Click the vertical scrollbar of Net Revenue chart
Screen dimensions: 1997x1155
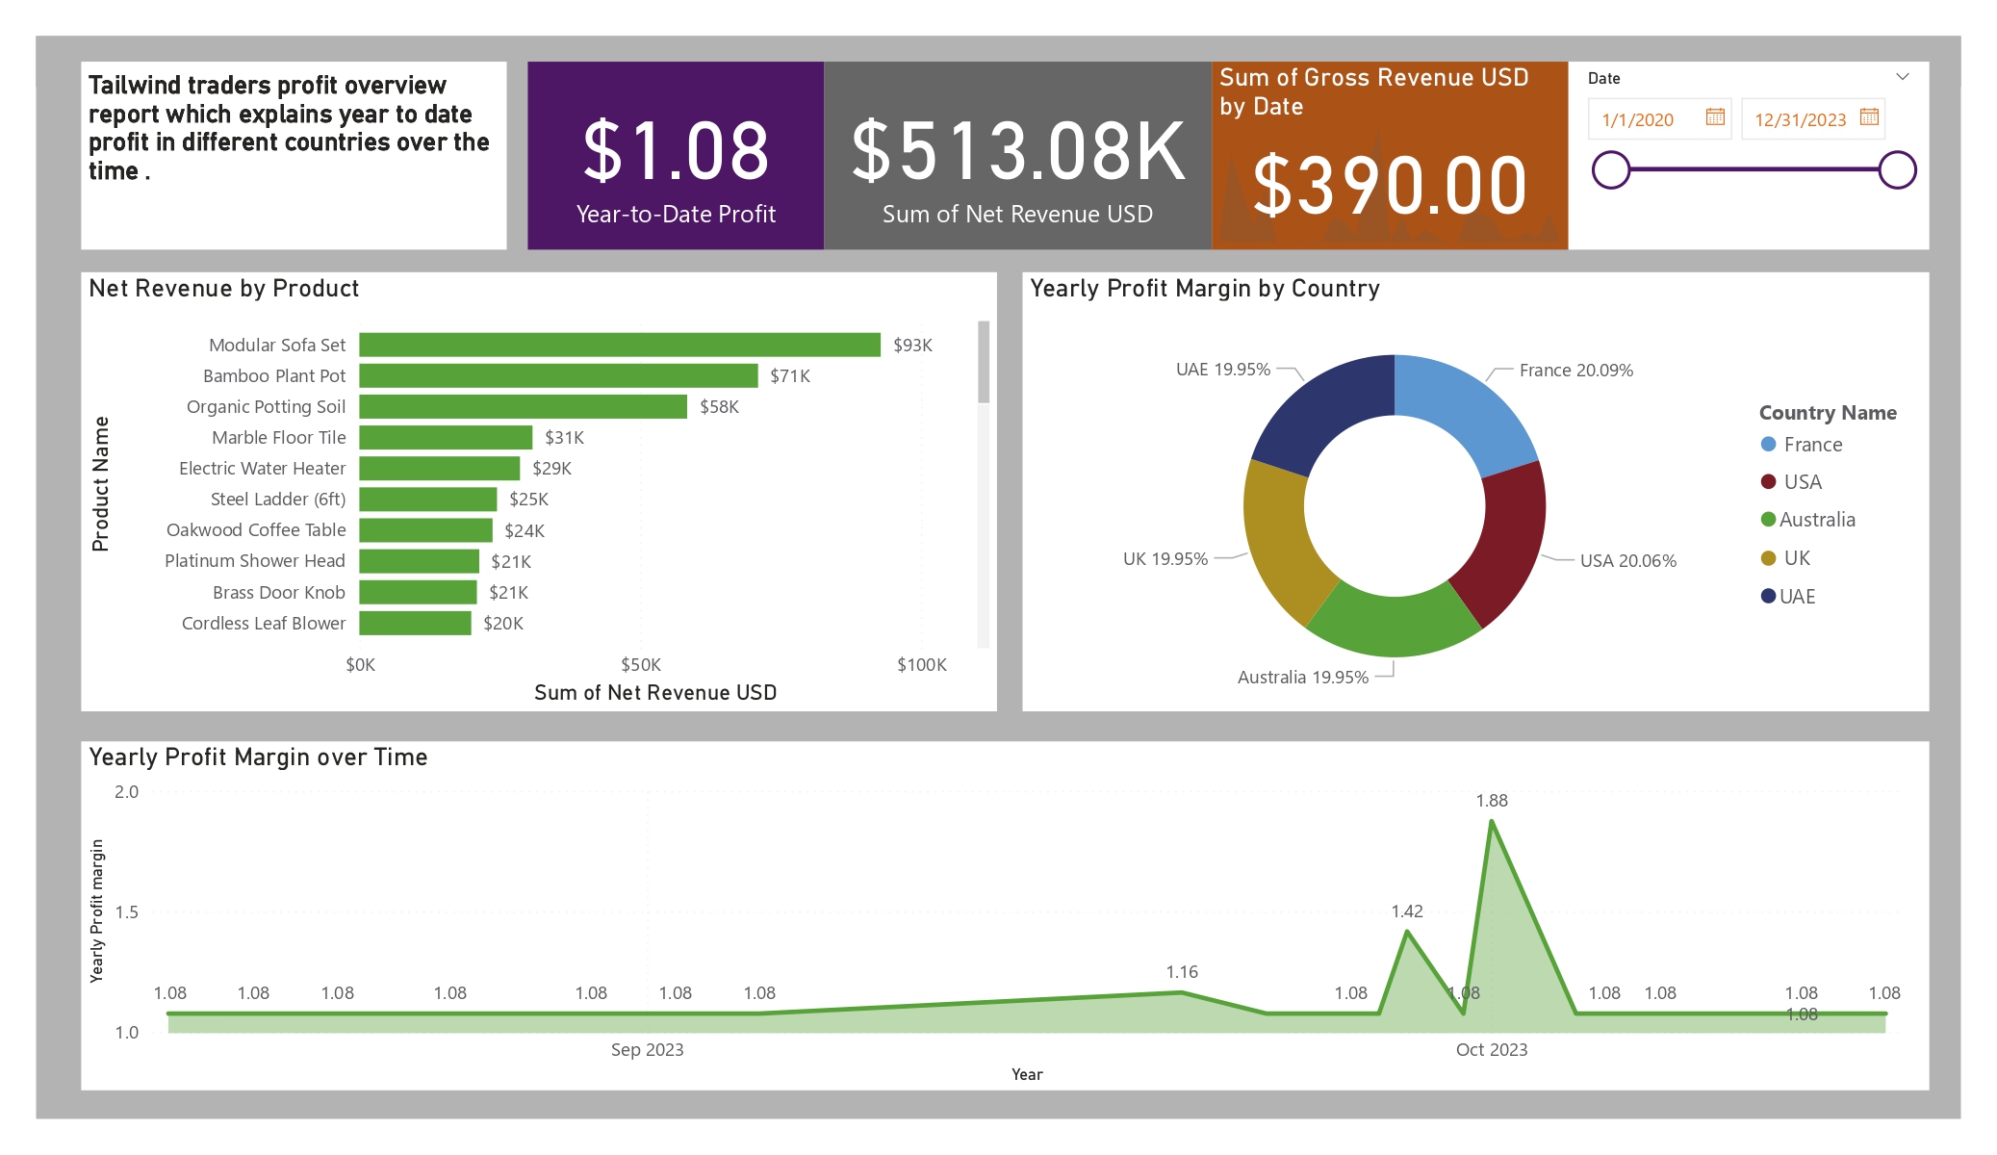click(x=984, y=362)
